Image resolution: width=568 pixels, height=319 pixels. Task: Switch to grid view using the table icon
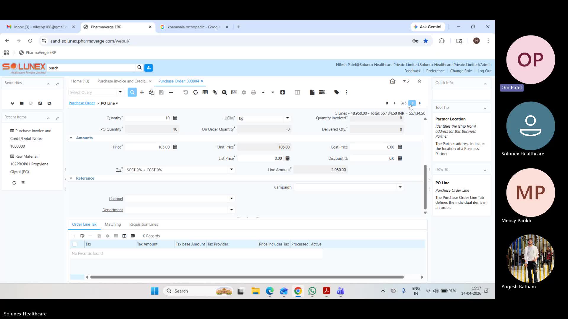[205, 92]
